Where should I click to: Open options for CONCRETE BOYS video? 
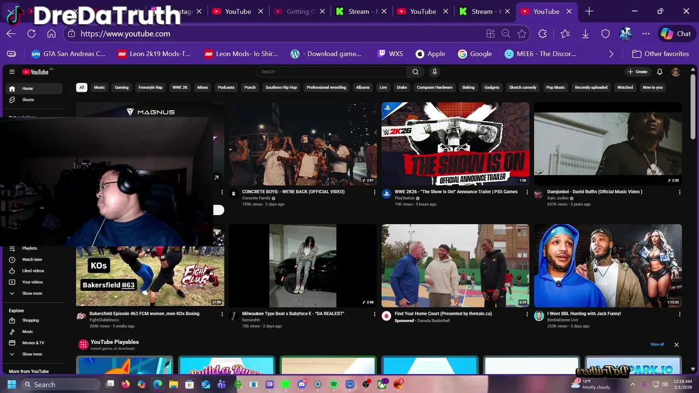tap(375, 192)
